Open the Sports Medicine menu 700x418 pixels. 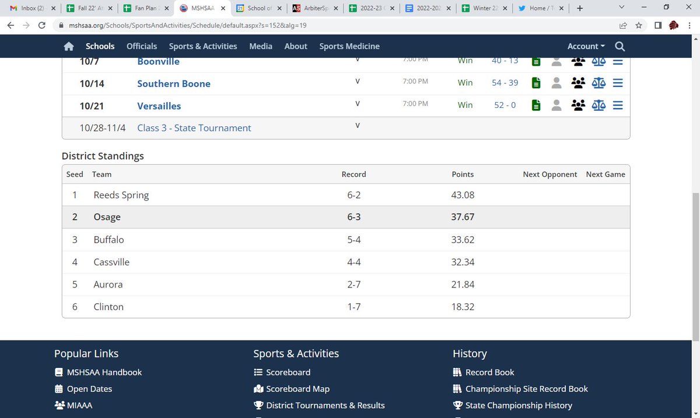(349, 46)
